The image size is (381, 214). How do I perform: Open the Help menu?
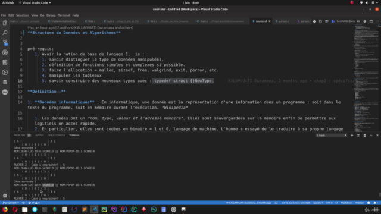[76, 15]
